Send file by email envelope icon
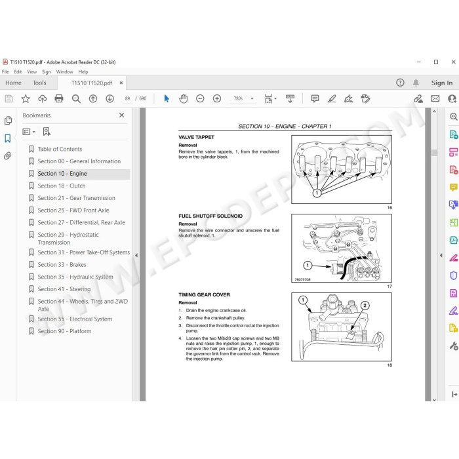The image size is (459, 459). coord(435,98)
